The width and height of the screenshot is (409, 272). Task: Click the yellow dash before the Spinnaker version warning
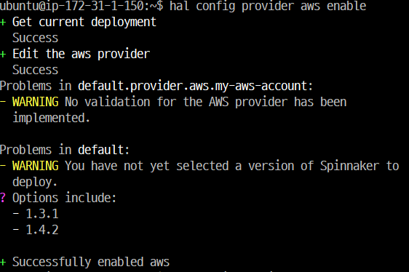click(3, 166)
